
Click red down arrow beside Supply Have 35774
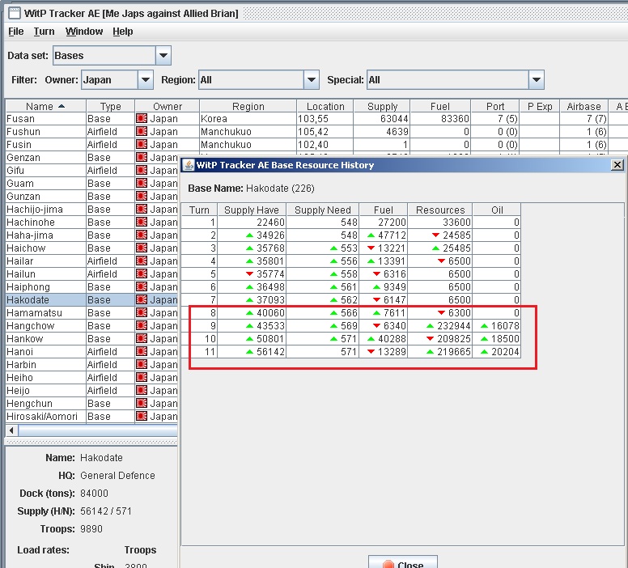249,274
